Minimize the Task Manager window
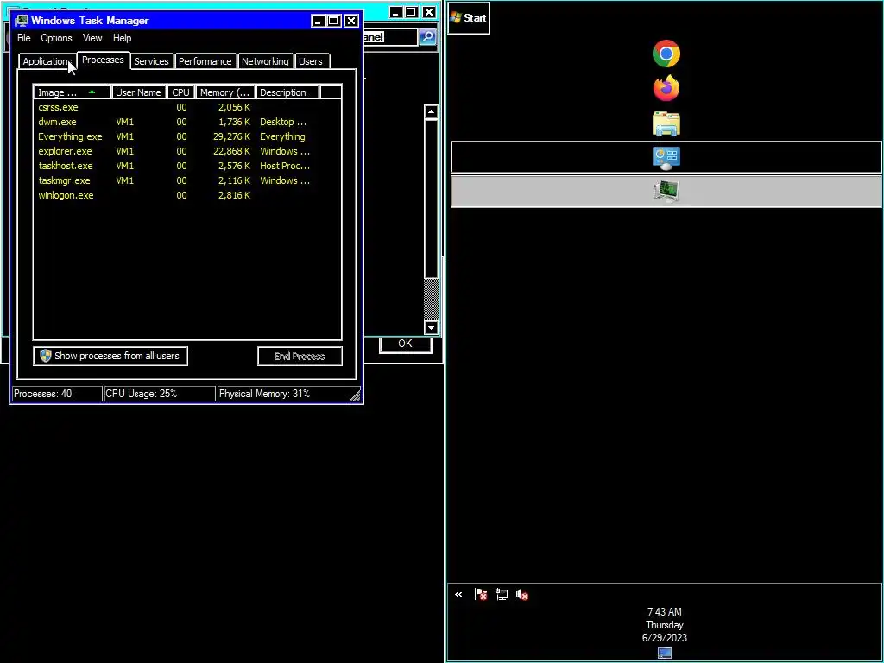Viewport: 884px width, 663px height. (318, 21)
